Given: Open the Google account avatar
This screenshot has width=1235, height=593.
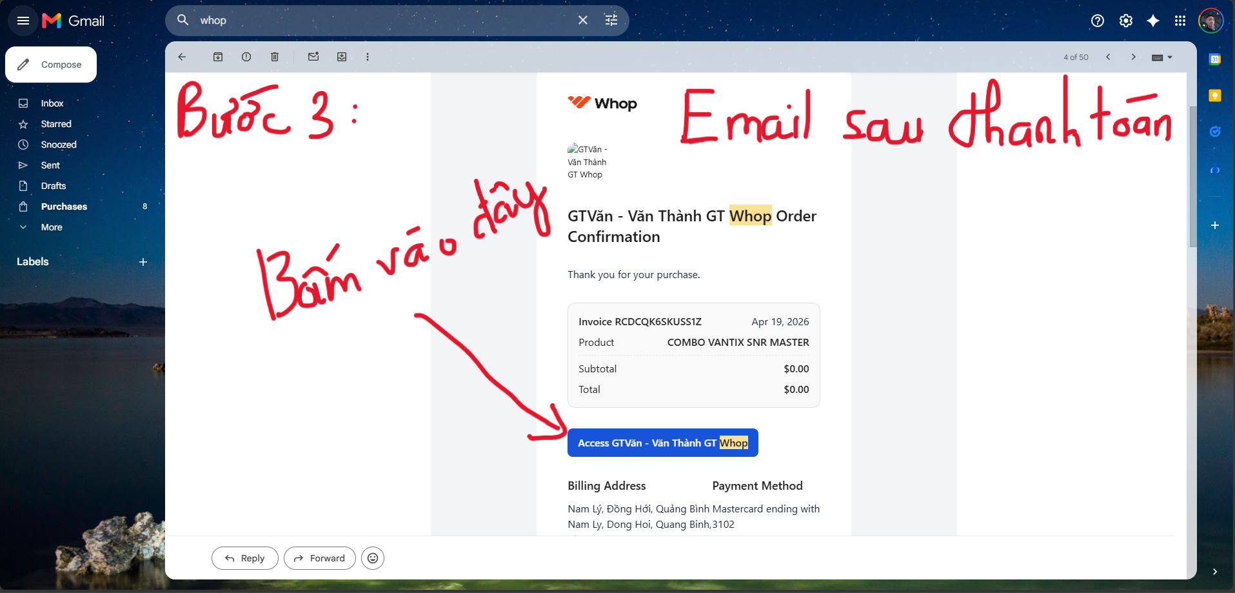Looking at the screenshot, I should tap(1210, 21).
